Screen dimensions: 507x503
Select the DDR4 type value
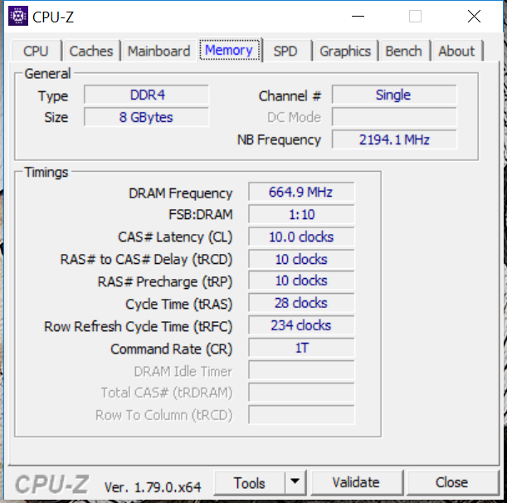(147, 95)
